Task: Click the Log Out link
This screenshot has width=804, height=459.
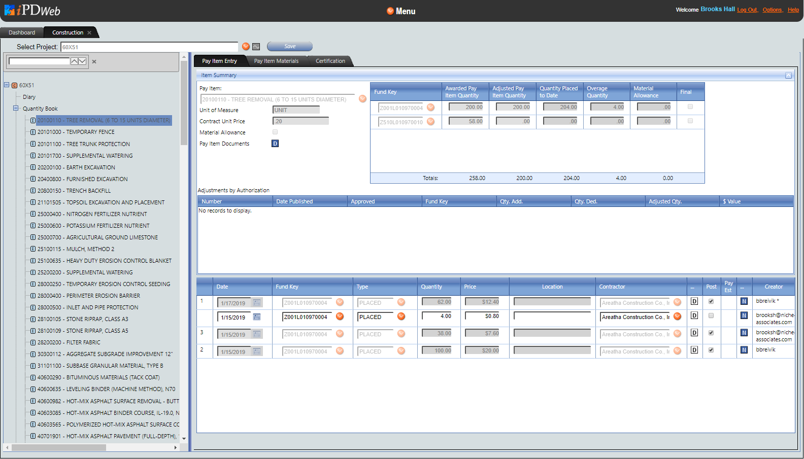Action: pos(747,10)
